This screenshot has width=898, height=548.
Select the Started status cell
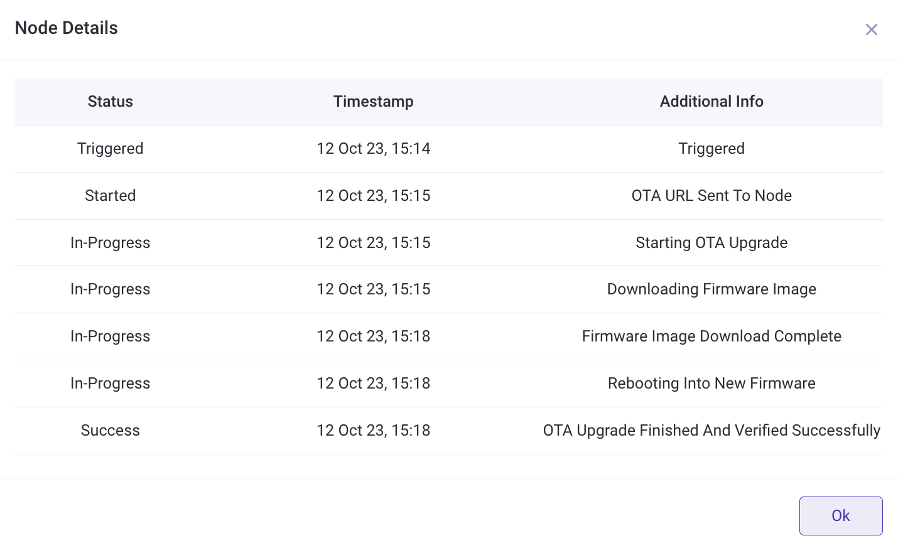coord(111,196)
